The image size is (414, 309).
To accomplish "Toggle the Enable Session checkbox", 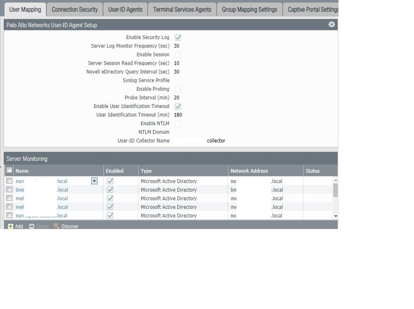I will (178, 55).
